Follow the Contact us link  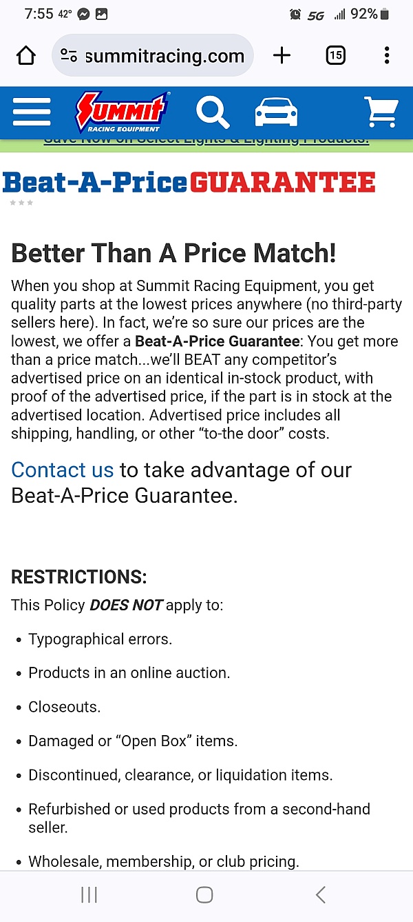pyautogui.click(x=62, y=470)
